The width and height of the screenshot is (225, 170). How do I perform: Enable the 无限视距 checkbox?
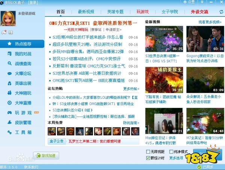pyautogui.click(x=148, y=152)
